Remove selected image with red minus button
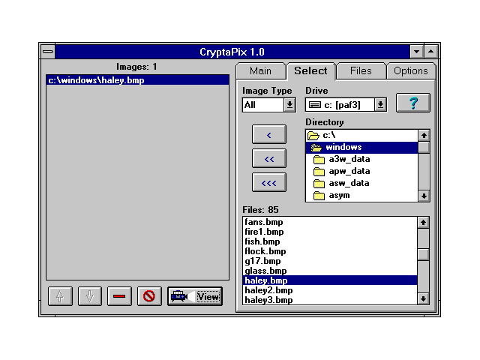This screenshot has width=480, height=360. (x=118, y=296)
